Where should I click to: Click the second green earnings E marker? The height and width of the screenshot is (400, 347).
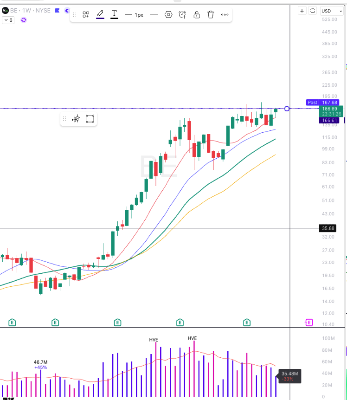point(55,323)
